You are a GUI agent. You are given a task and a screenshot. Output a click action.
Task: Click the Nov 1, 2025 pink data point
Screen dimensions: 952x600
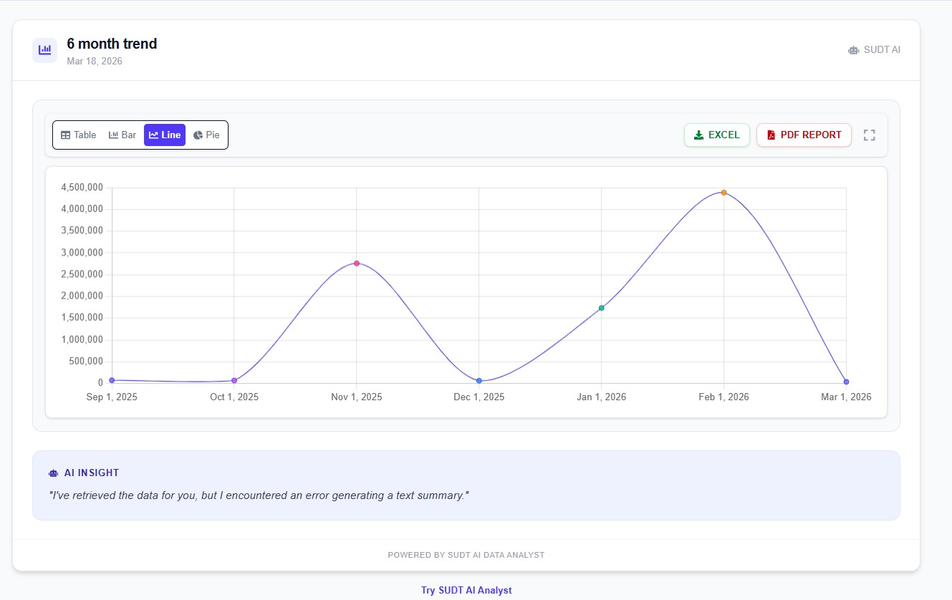(357, 263)
